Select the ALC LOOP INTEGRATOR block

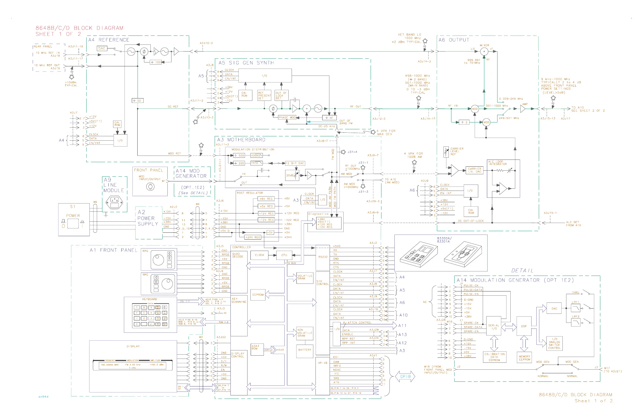pos(503,178)
